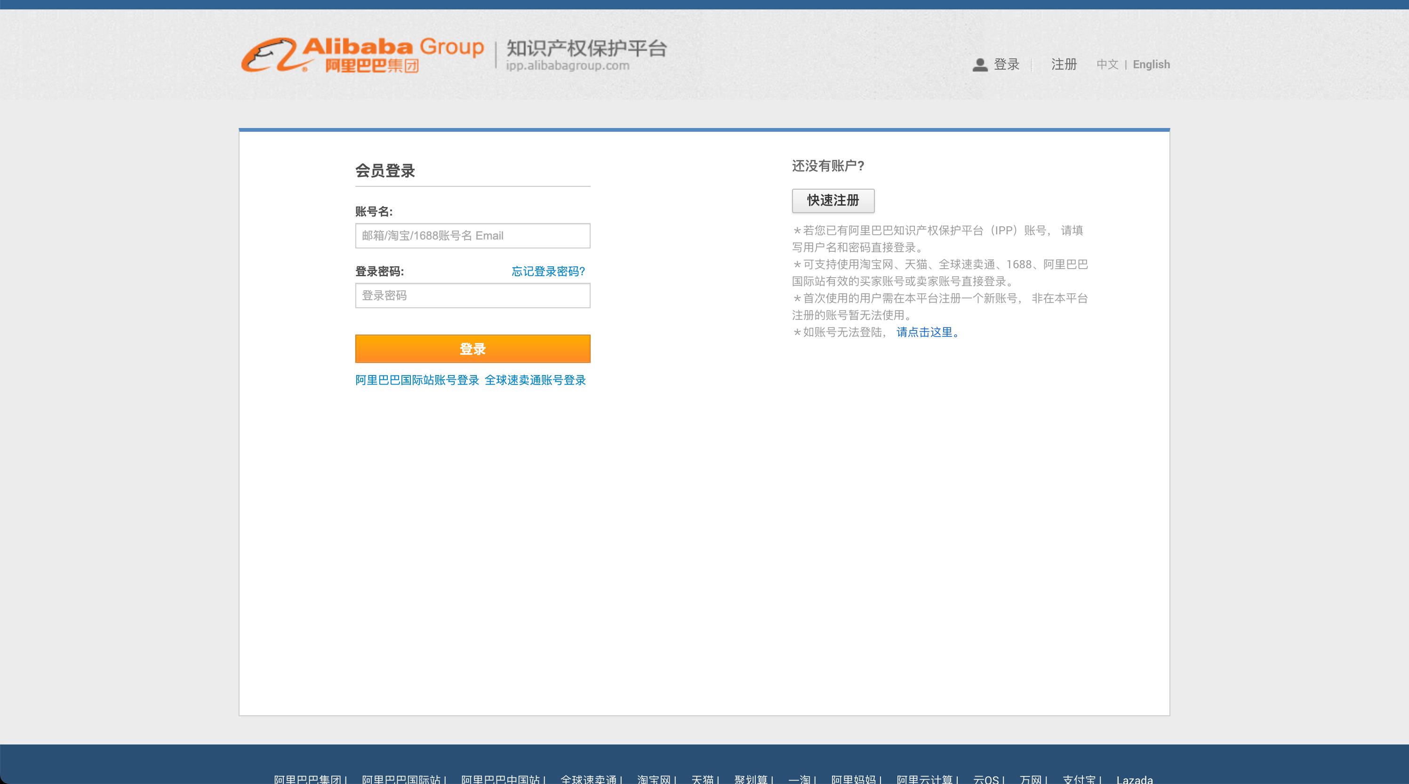The width and height of the screenshot is (1409, 784).
Task: Focus the 登录密码 password field
Action: (472, 296)
